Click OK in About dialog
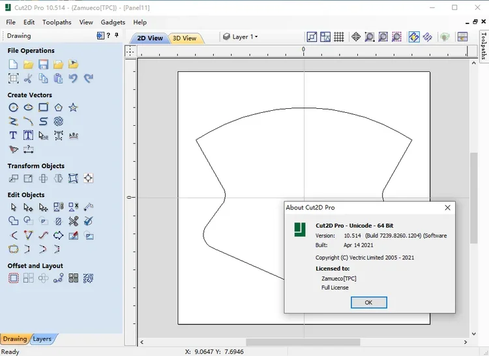 pos(368,303)
